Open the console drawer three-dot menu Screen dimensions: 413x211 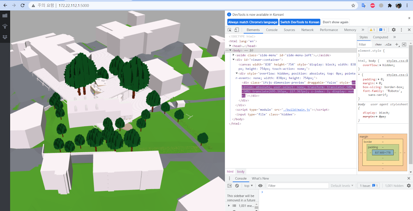229,178
